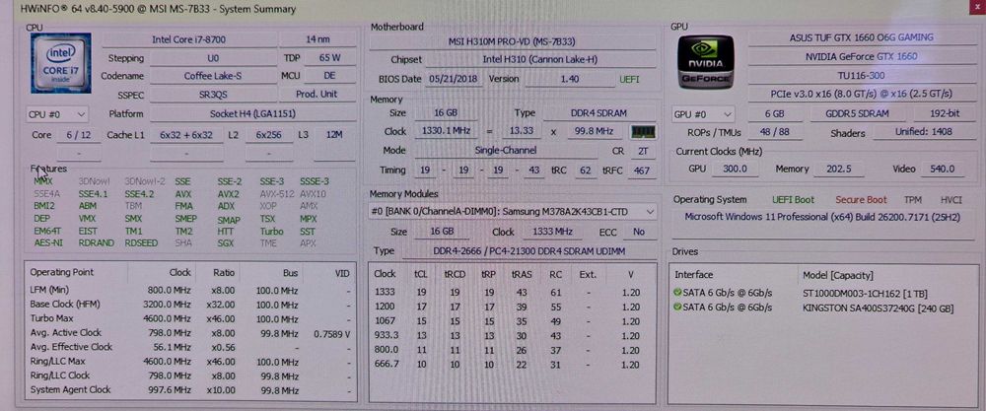Click the 933.3 clock row in timings table

click(511, 335)
